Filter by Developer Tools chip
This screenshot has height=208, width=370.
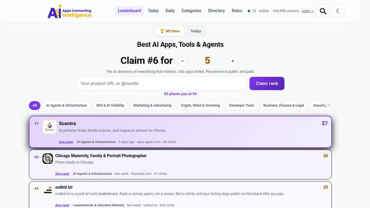point(241,105)
